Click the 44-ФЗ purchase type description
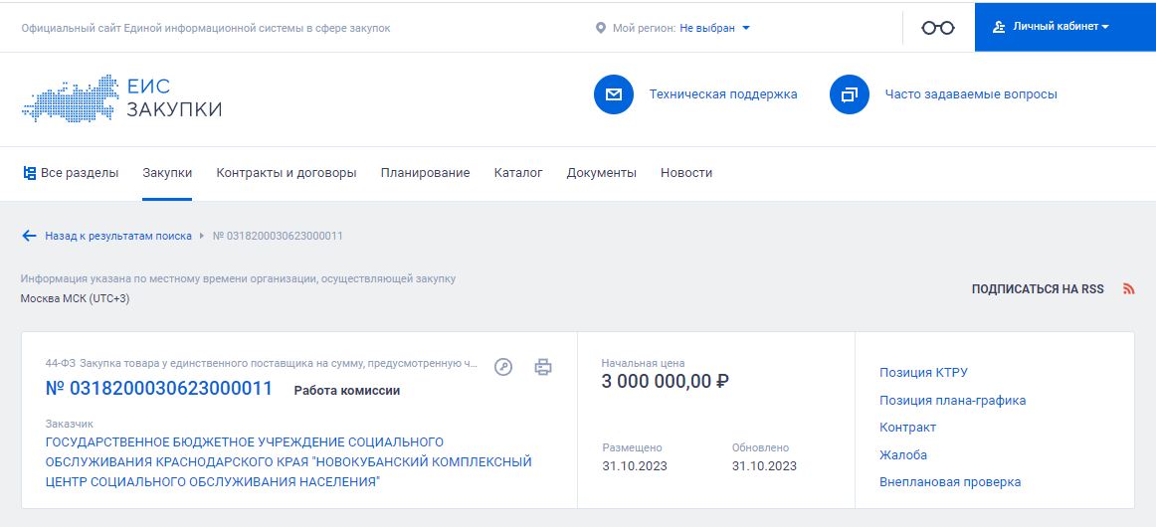1156x527 pixels. click(262, 363)
